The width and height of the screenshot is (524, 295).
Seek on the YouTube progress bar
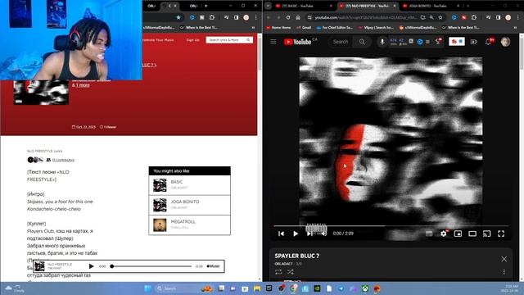point(391,226)
